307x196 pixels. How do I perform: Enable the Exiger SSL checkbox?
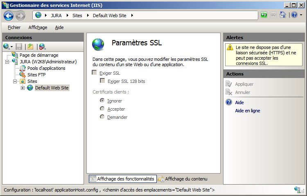[x=95, y=73]
